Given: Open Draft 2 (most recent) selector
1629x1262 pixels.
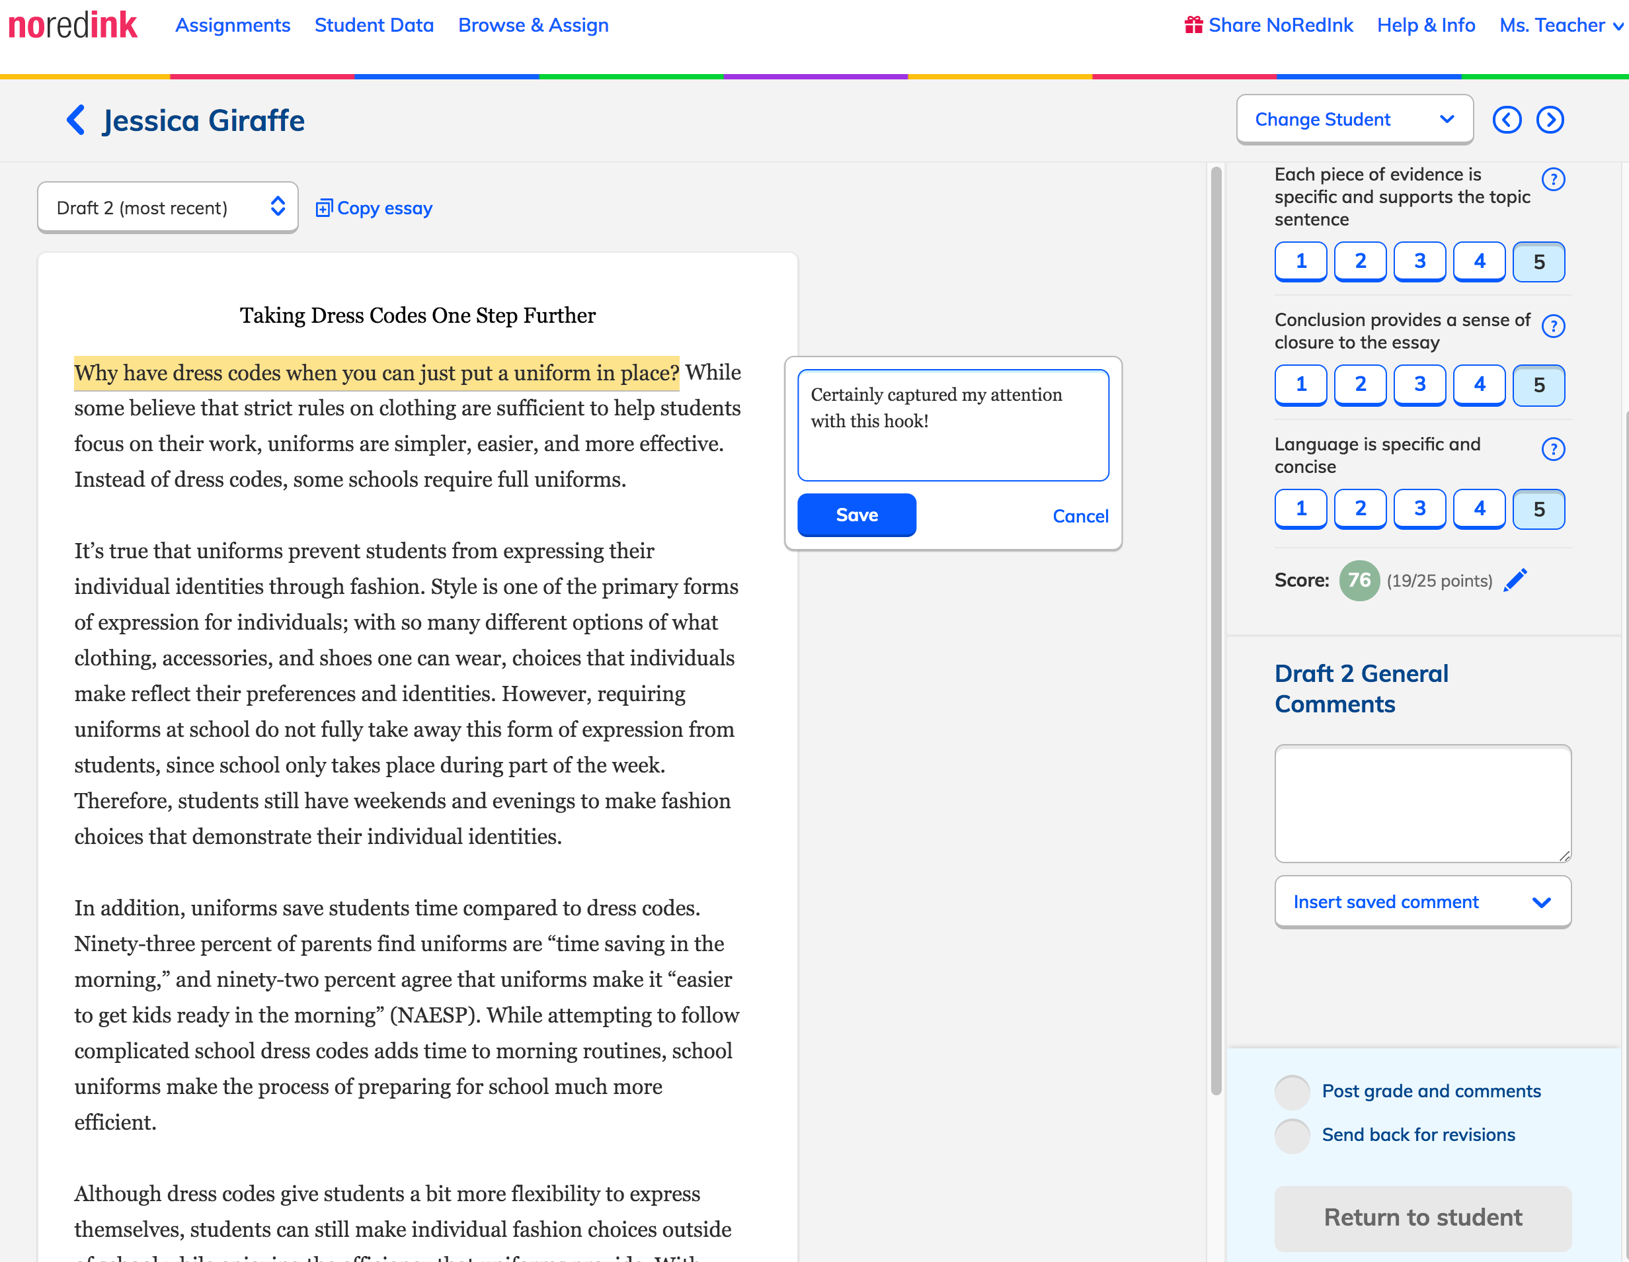Looking at the screenshot, I should coord(168,208).
